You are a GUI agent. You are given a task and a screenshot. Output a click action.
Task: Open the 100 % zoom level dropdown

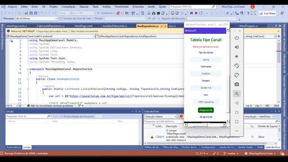pyautogui.click(x=12, y=106)
